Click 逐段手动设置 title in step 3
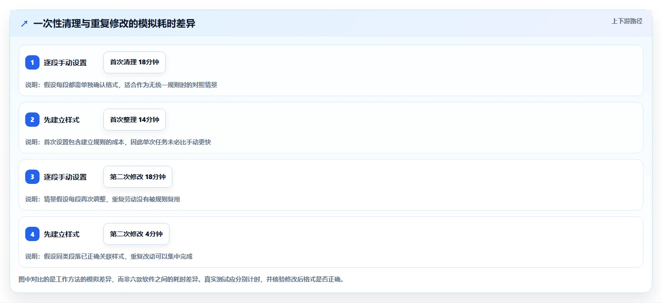This screenshot has width=662, height=303. coord(65,177)
